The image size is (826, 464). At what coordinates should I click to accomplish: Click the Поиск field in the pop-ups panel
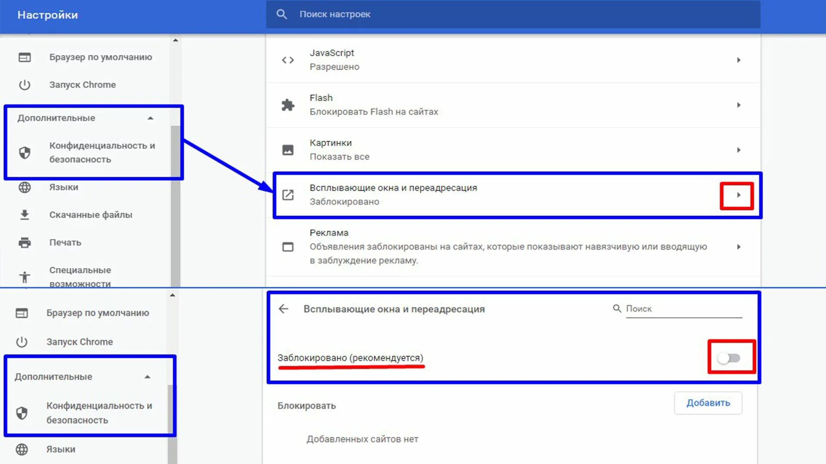pos(683,309)
